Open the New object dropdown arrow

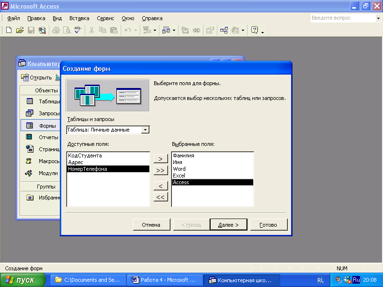click(243, 31)
